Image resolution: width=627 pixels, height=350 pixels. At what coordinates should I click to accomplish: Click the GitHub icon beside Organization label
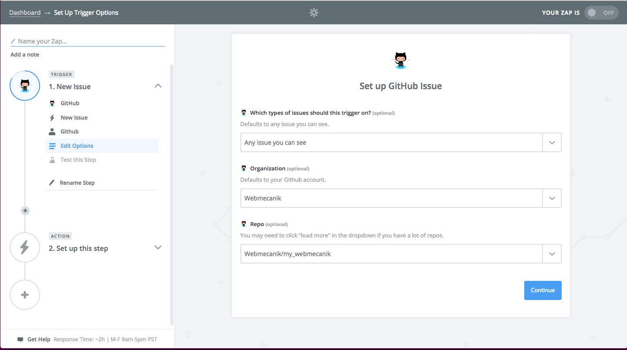244,168
